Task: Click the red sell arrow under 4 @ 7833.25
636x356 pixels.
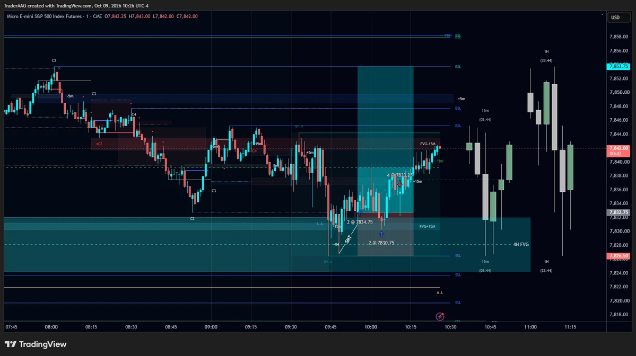Action: coord(399,183)
